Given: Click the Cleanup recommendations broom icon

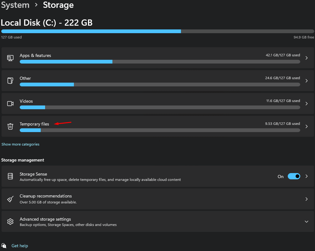Looking at the screenshot, I should coord(10,199).
